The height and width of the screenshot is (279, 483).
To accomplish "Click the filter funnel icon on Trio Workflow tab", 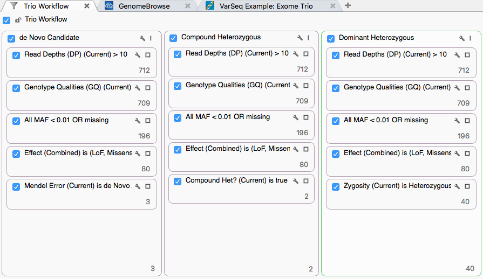I will pyautogui.click(x=13, y=6).
